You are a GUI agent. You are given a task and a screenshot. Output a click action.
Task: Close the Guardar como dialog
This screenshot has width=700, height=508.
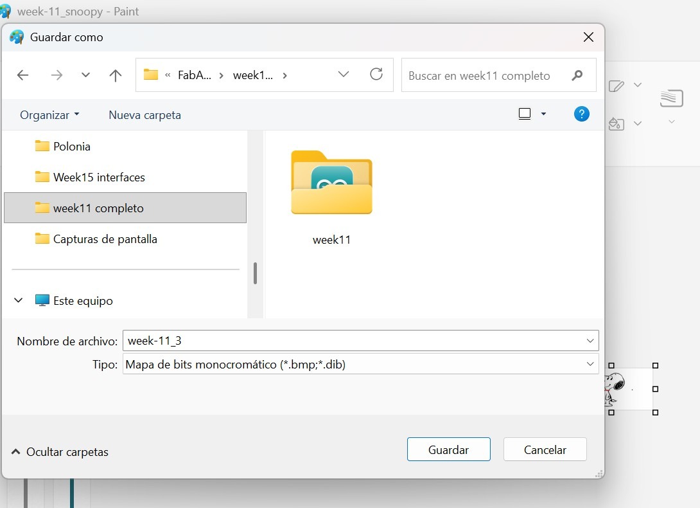pyautogui.click(x=588, y=37)
